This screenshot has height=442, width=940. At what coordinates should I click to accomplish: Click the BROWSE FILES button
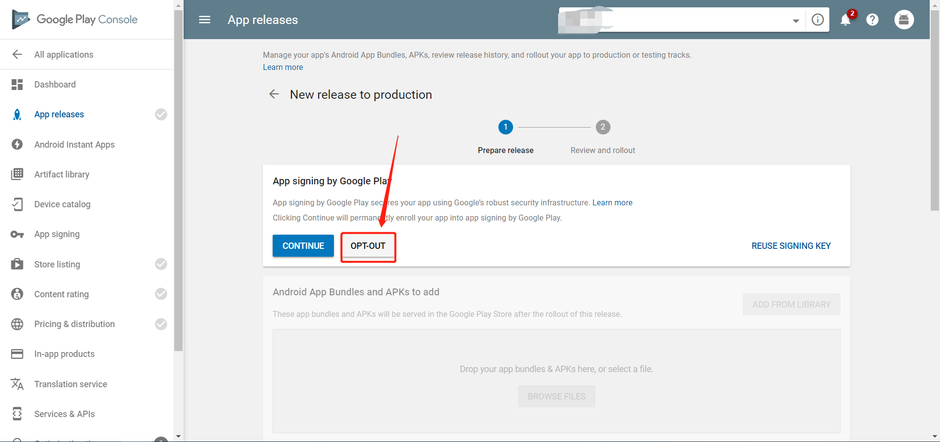tap(557, 396)
